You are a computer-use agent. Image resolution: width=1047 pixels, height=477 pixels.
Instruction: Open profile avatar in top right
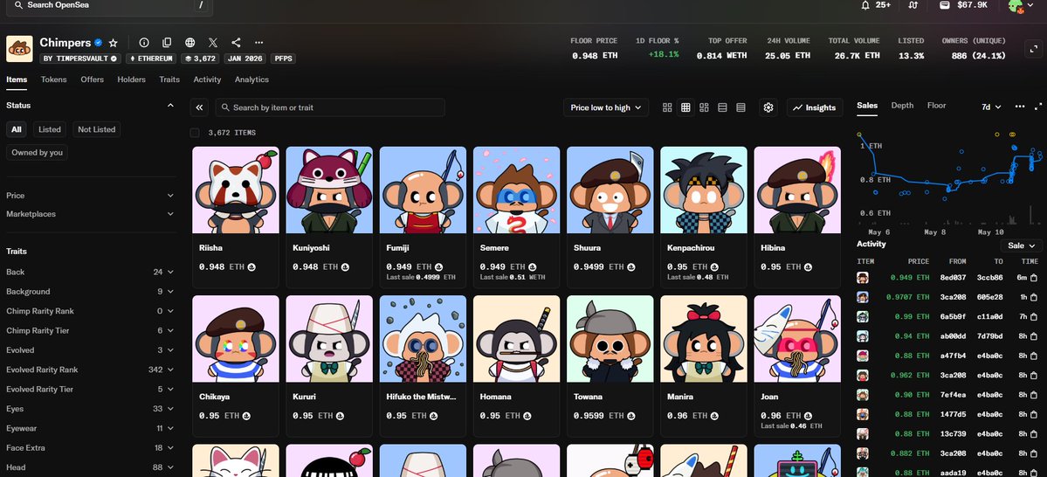(1016, 5)
